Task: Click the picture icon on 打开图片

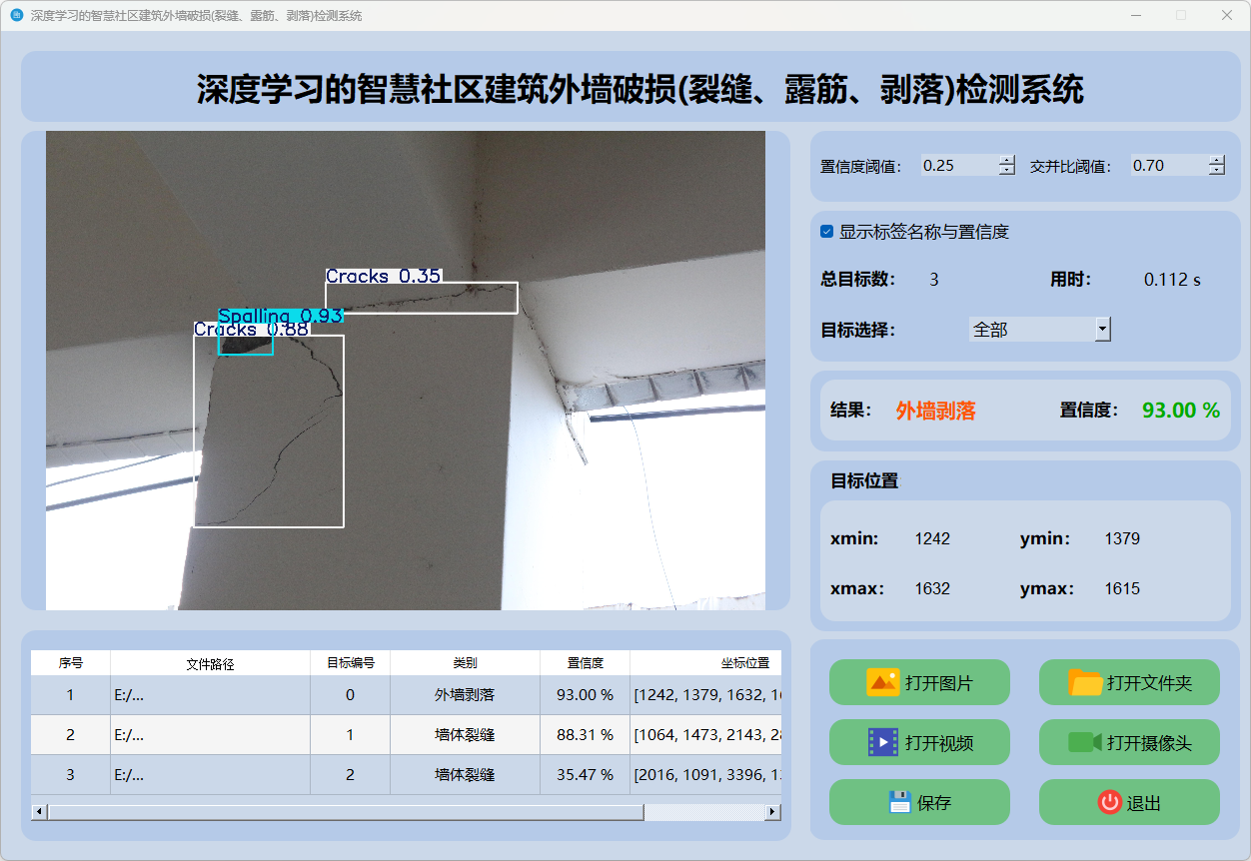Action: pos(883,682)
